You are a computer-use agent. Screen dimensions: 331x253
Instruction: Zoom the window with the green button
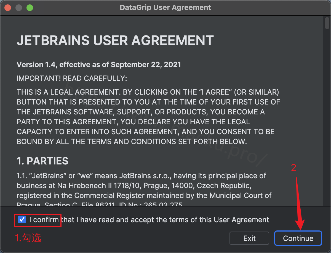pos(30,7)
